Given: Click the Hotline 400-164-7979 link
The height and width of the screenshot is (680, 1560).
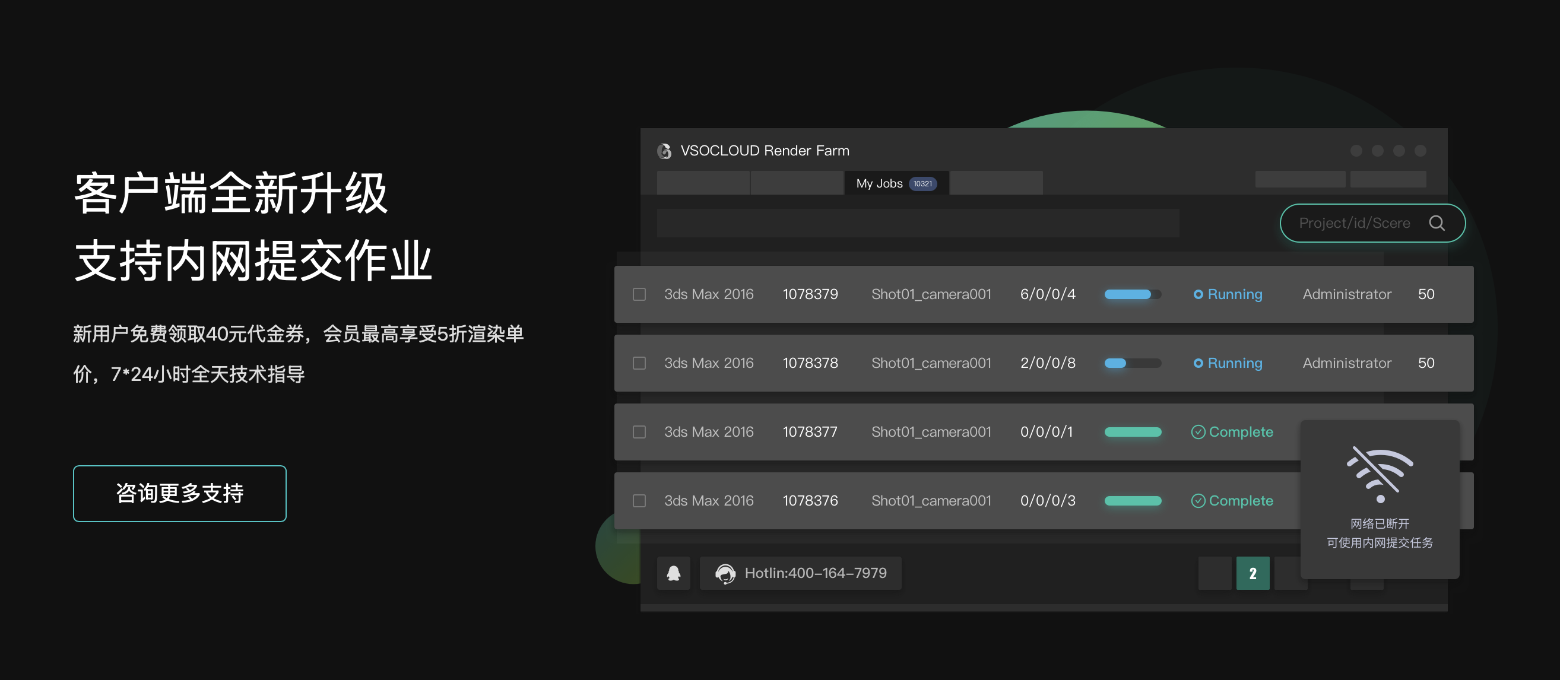Looking at the screenshot, I should [x=816, y=573].
